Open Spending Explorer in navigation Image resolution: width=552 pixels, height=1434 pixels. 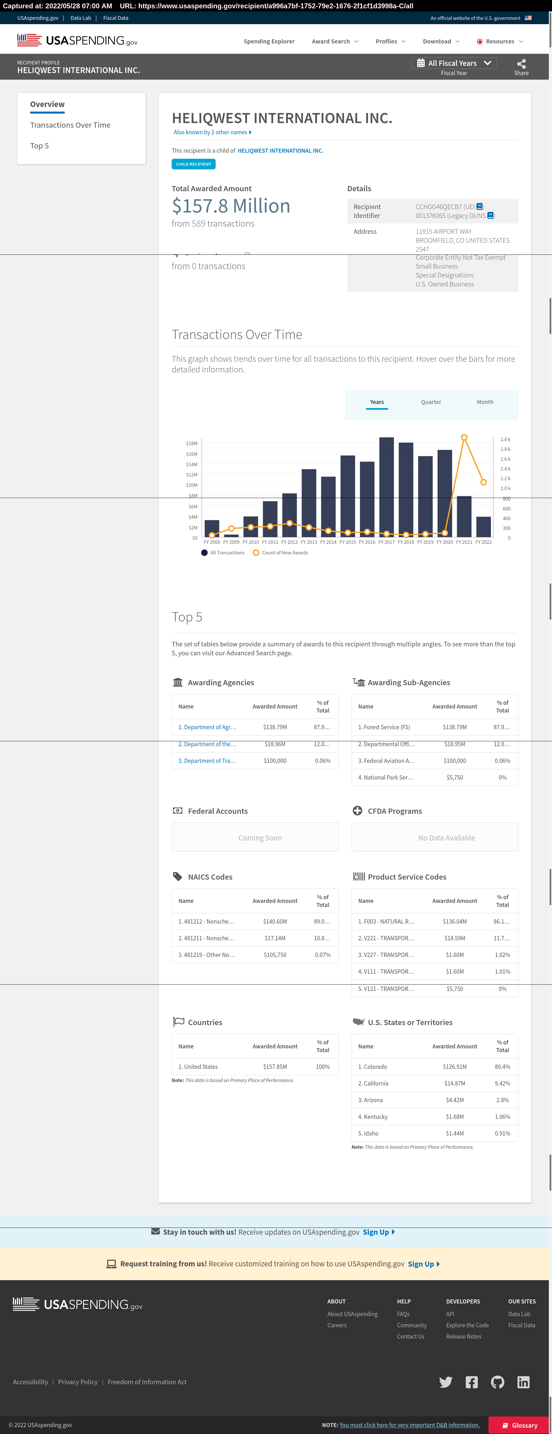(x=269, y=41)
